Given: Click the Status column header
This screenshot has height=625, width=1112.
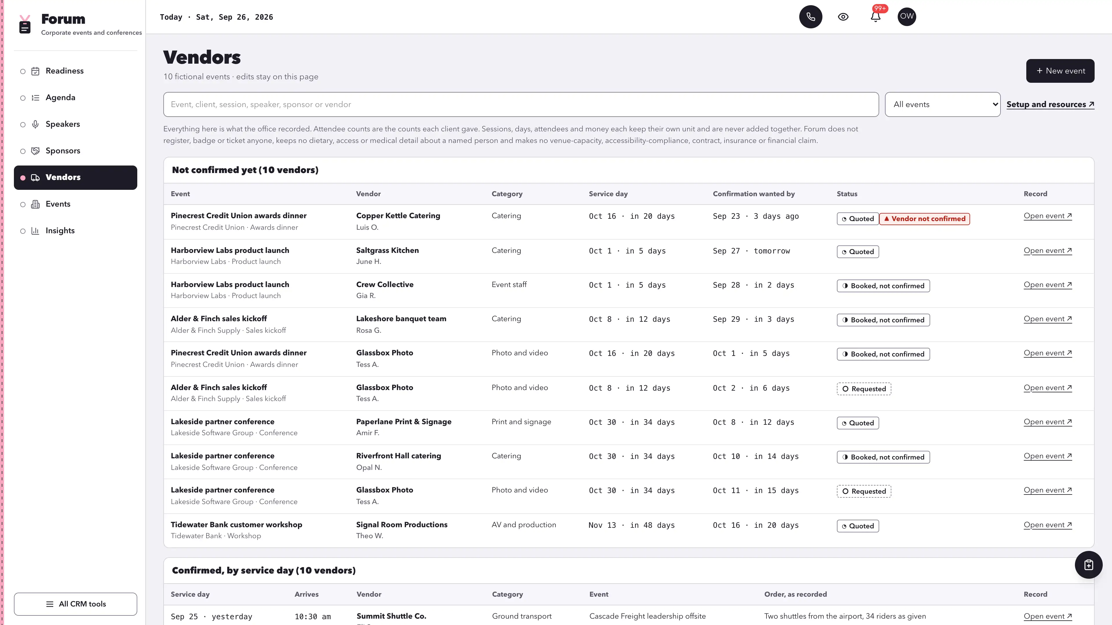Looking at the screenshot, I should pos(847,194).
